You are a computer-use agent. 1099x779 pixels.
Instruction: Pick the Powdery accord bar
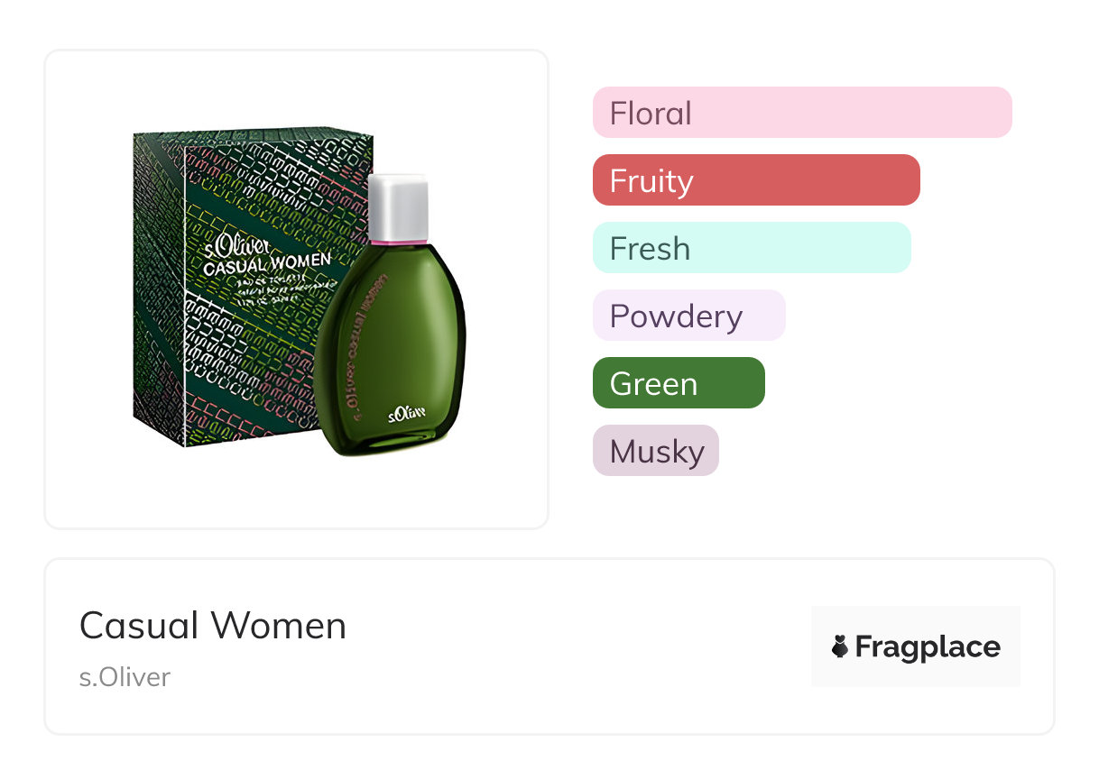pyautogui.click(x=688, y=316)
